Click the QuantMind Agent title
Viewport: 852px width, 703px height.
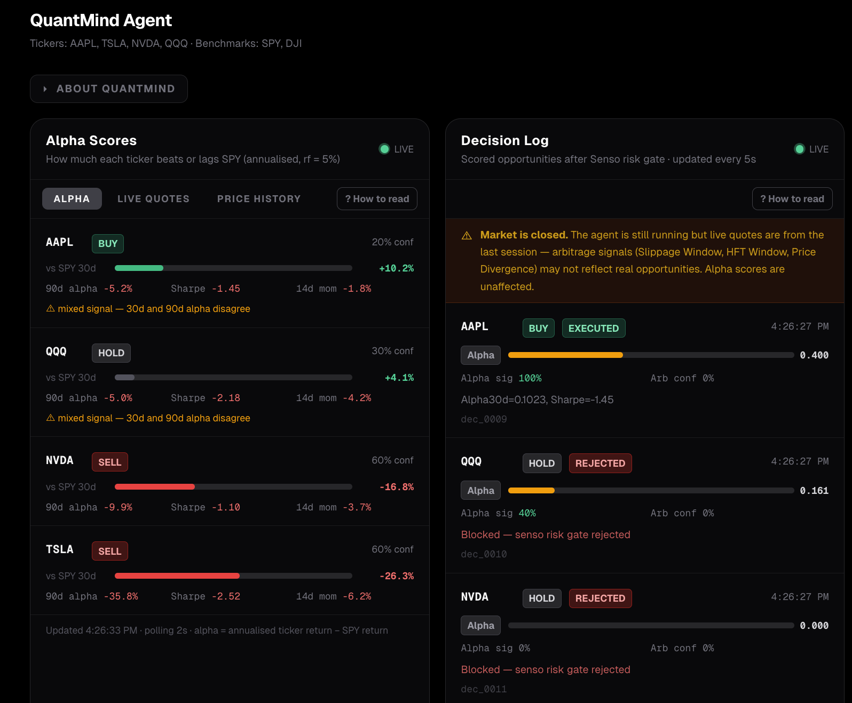tap(101, 20)
